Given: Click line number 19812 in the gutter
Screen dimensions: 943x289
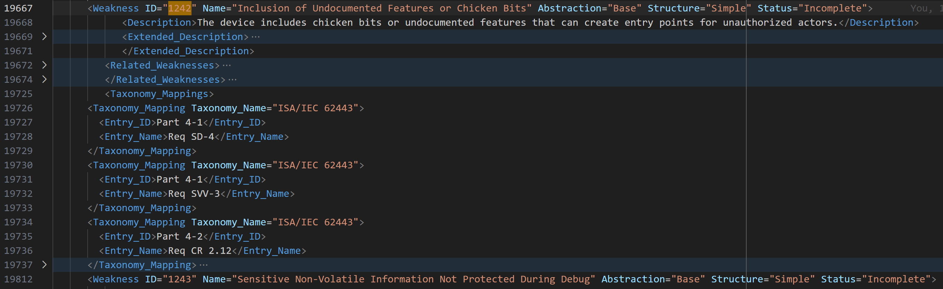Looking at the screenshot, I should pos(18,279).
